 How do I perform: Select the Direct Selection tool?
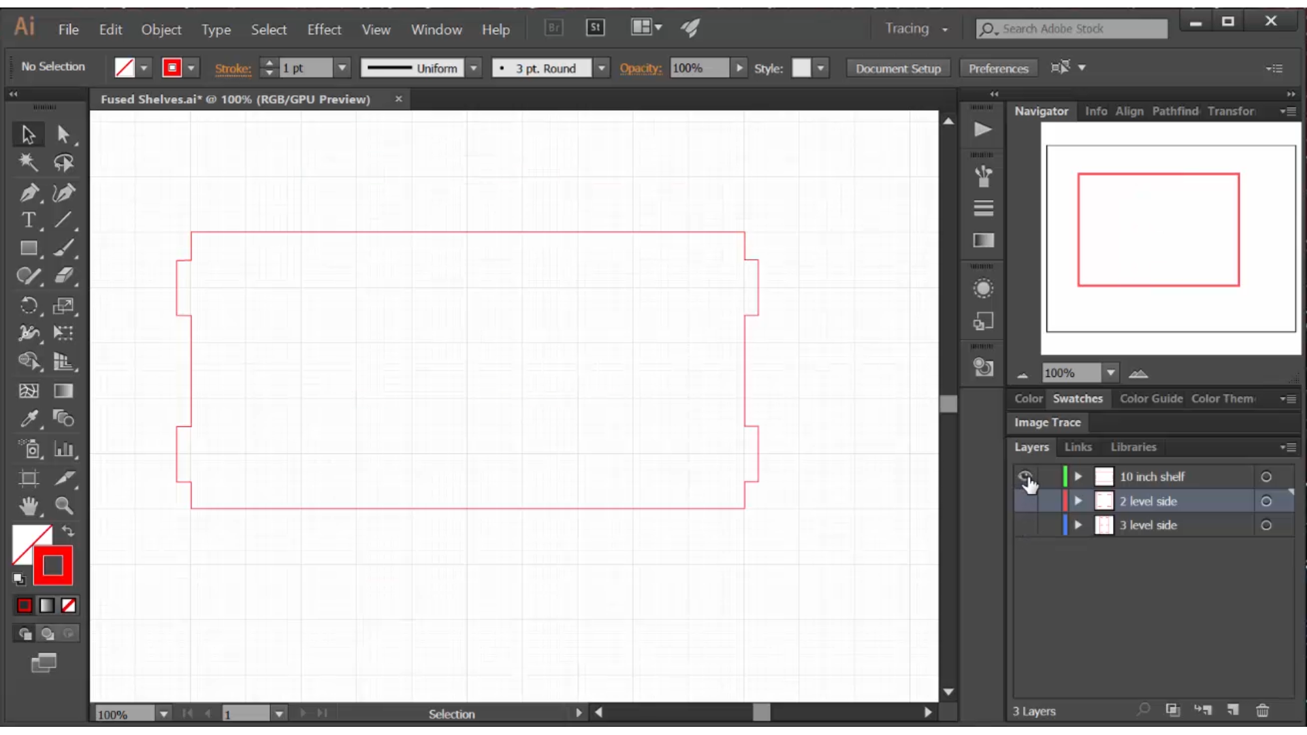[63, 133]
